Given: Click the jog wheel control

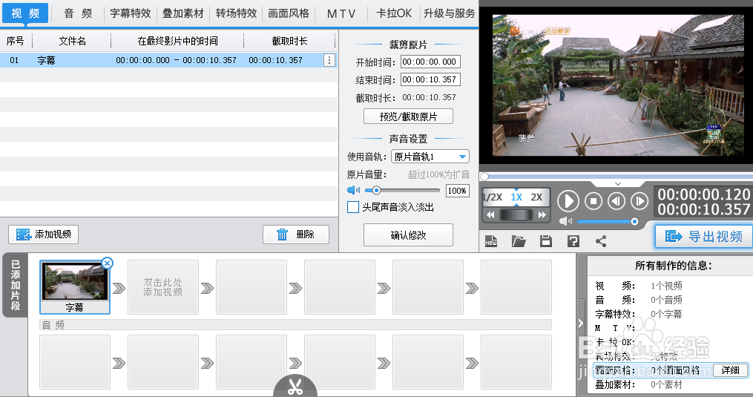Looking at the screenshot, I should point(516,215).
